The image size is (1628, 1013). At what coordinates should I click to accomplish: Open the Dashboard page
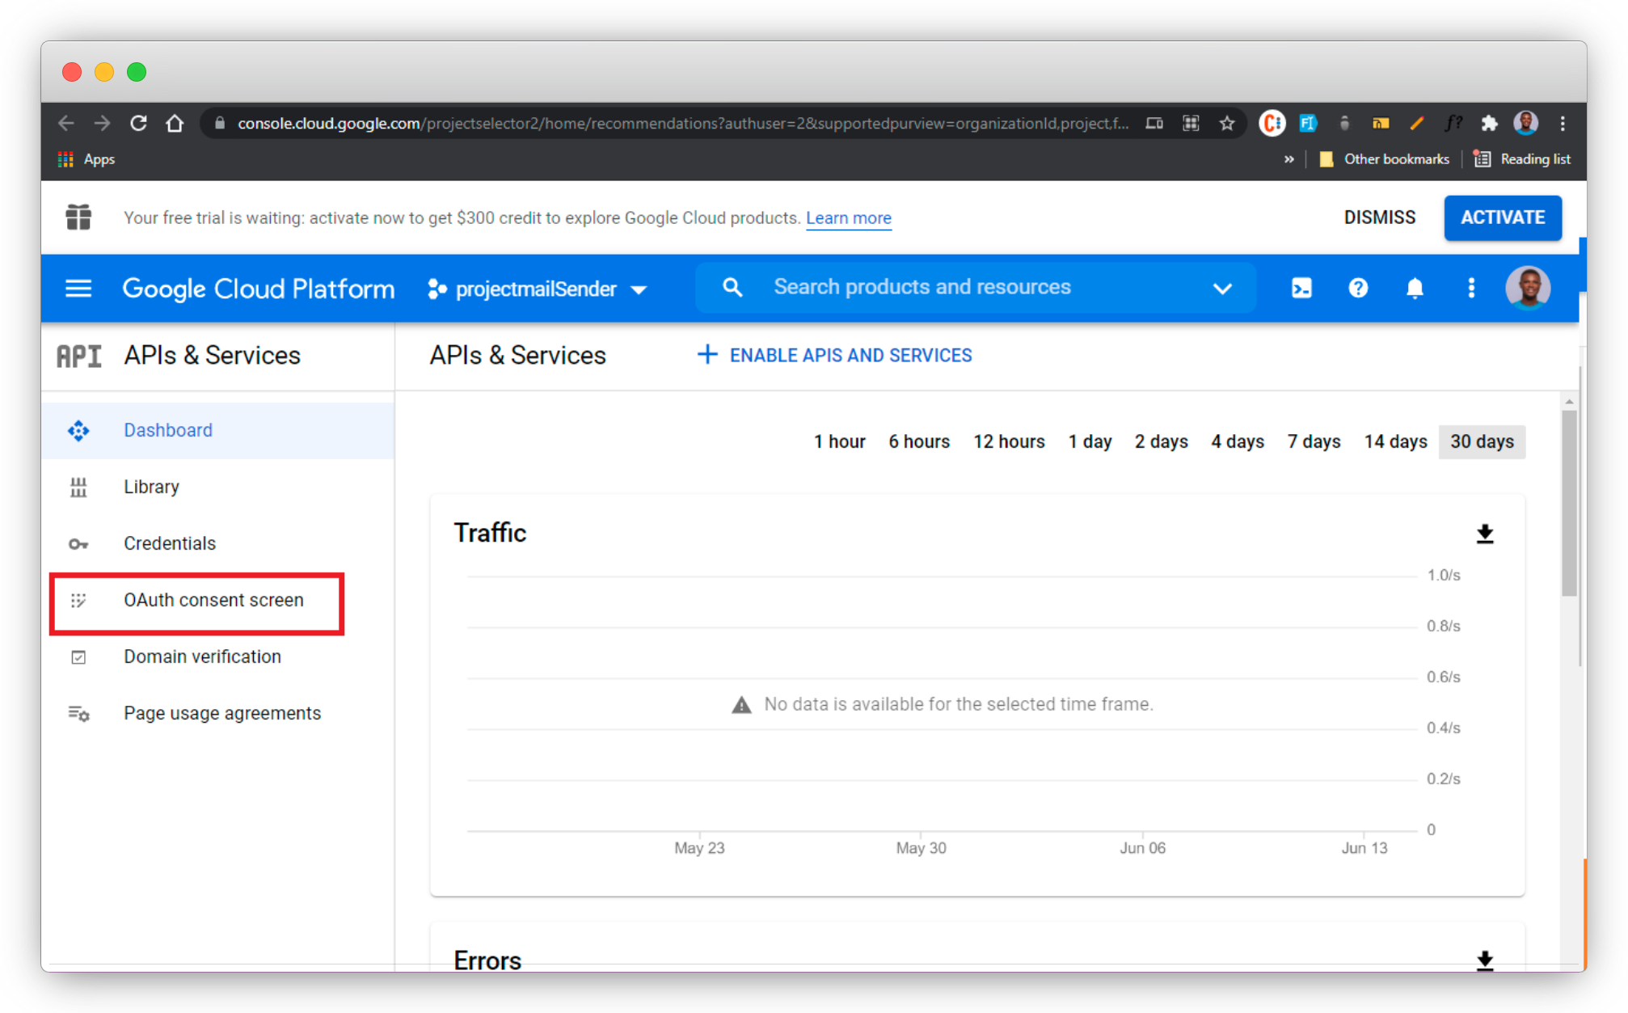[x=217, y=430]
